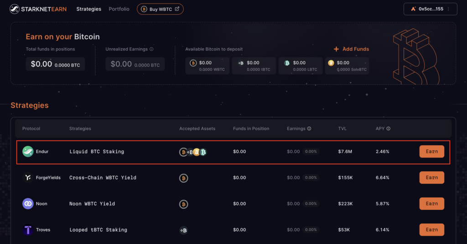Click tBTC asset icon in Troves row

[x=184, y=230]
